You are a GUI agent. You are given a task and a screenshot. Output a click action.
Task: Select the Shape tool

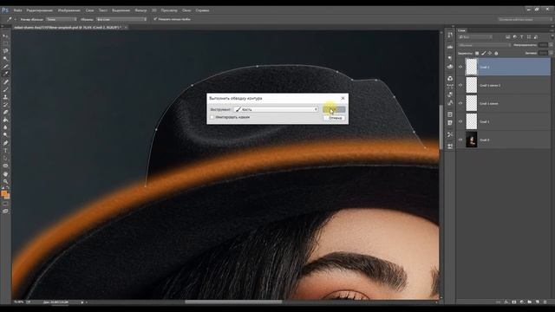pos(5,166)
